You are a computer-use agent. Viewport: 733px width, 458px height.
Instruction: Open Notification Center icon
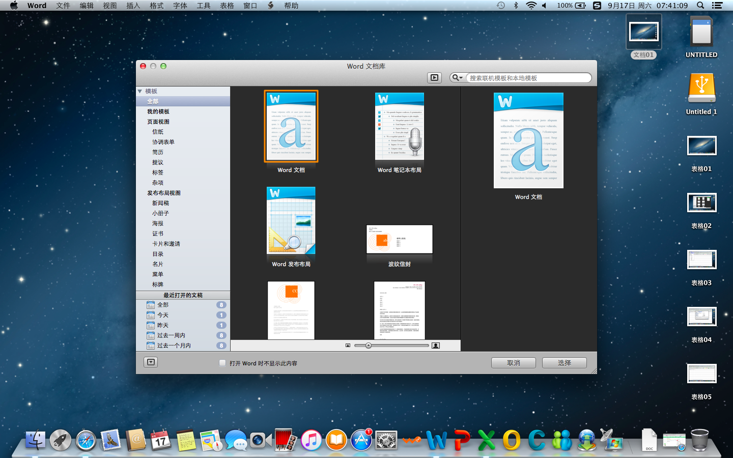coord(717,6)
